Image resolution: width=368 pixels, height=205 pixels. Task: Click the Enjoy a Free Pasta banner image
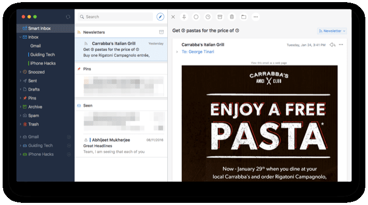pos(259,123)
